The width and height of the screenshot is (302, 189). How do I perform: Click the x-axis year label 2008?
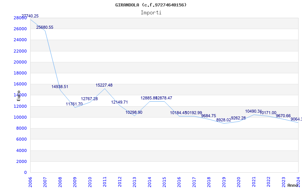(x=60, y=182)
